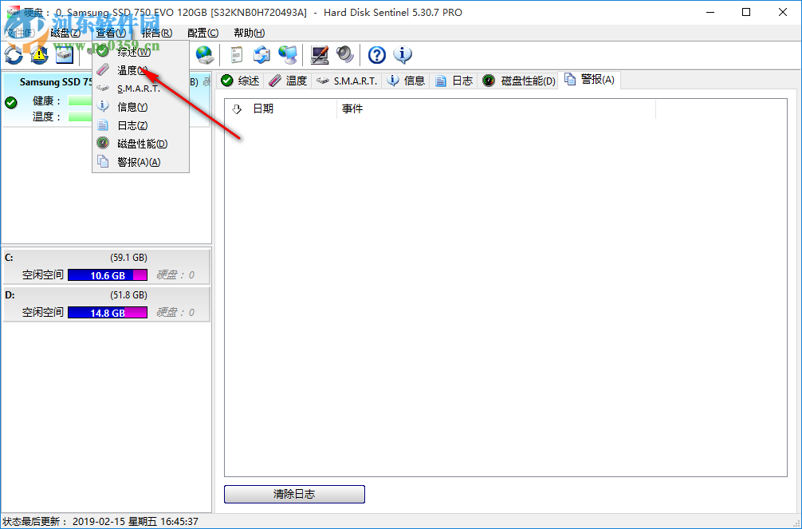
Task: Choose S.M.A.R.T. from the dropdown menu
Action: point(140,89)
